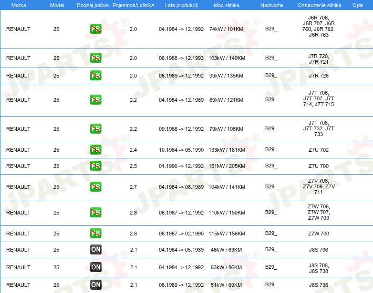Click petrol fuel icon in 79kW / 108KM row

(95, 128)
